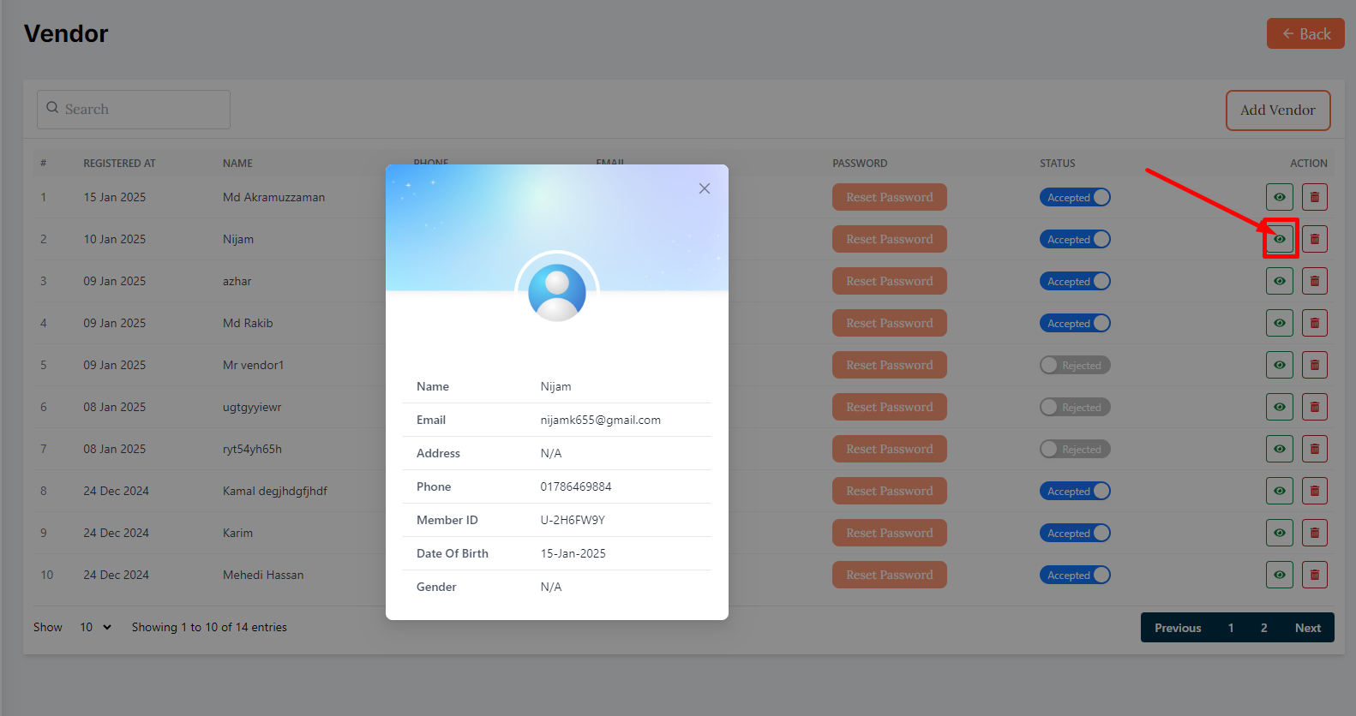Click the Next pagination button
This screenshot has height=716, width=1356.
(x=1307, y=628)
